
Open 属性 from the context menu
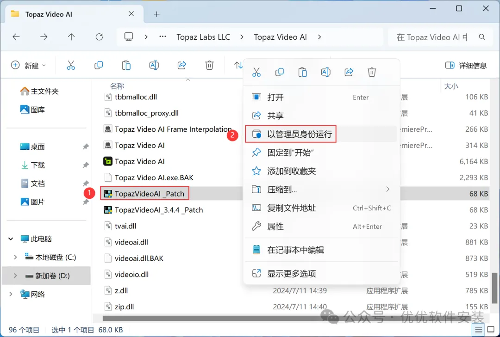(x=322, y=227)
